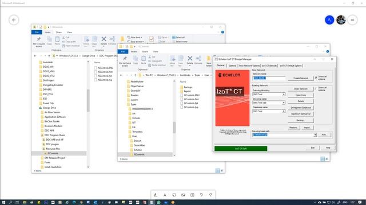The height and width of the screenshot is (205, 366).
Task: Click back Explorer folder tree scrollbar thumb
Action: (88, 100)
